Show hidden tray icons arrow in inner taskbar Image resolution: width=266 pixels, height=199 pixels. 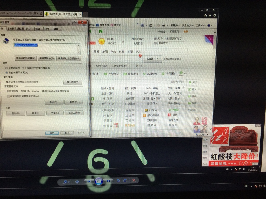click(232, 169)
